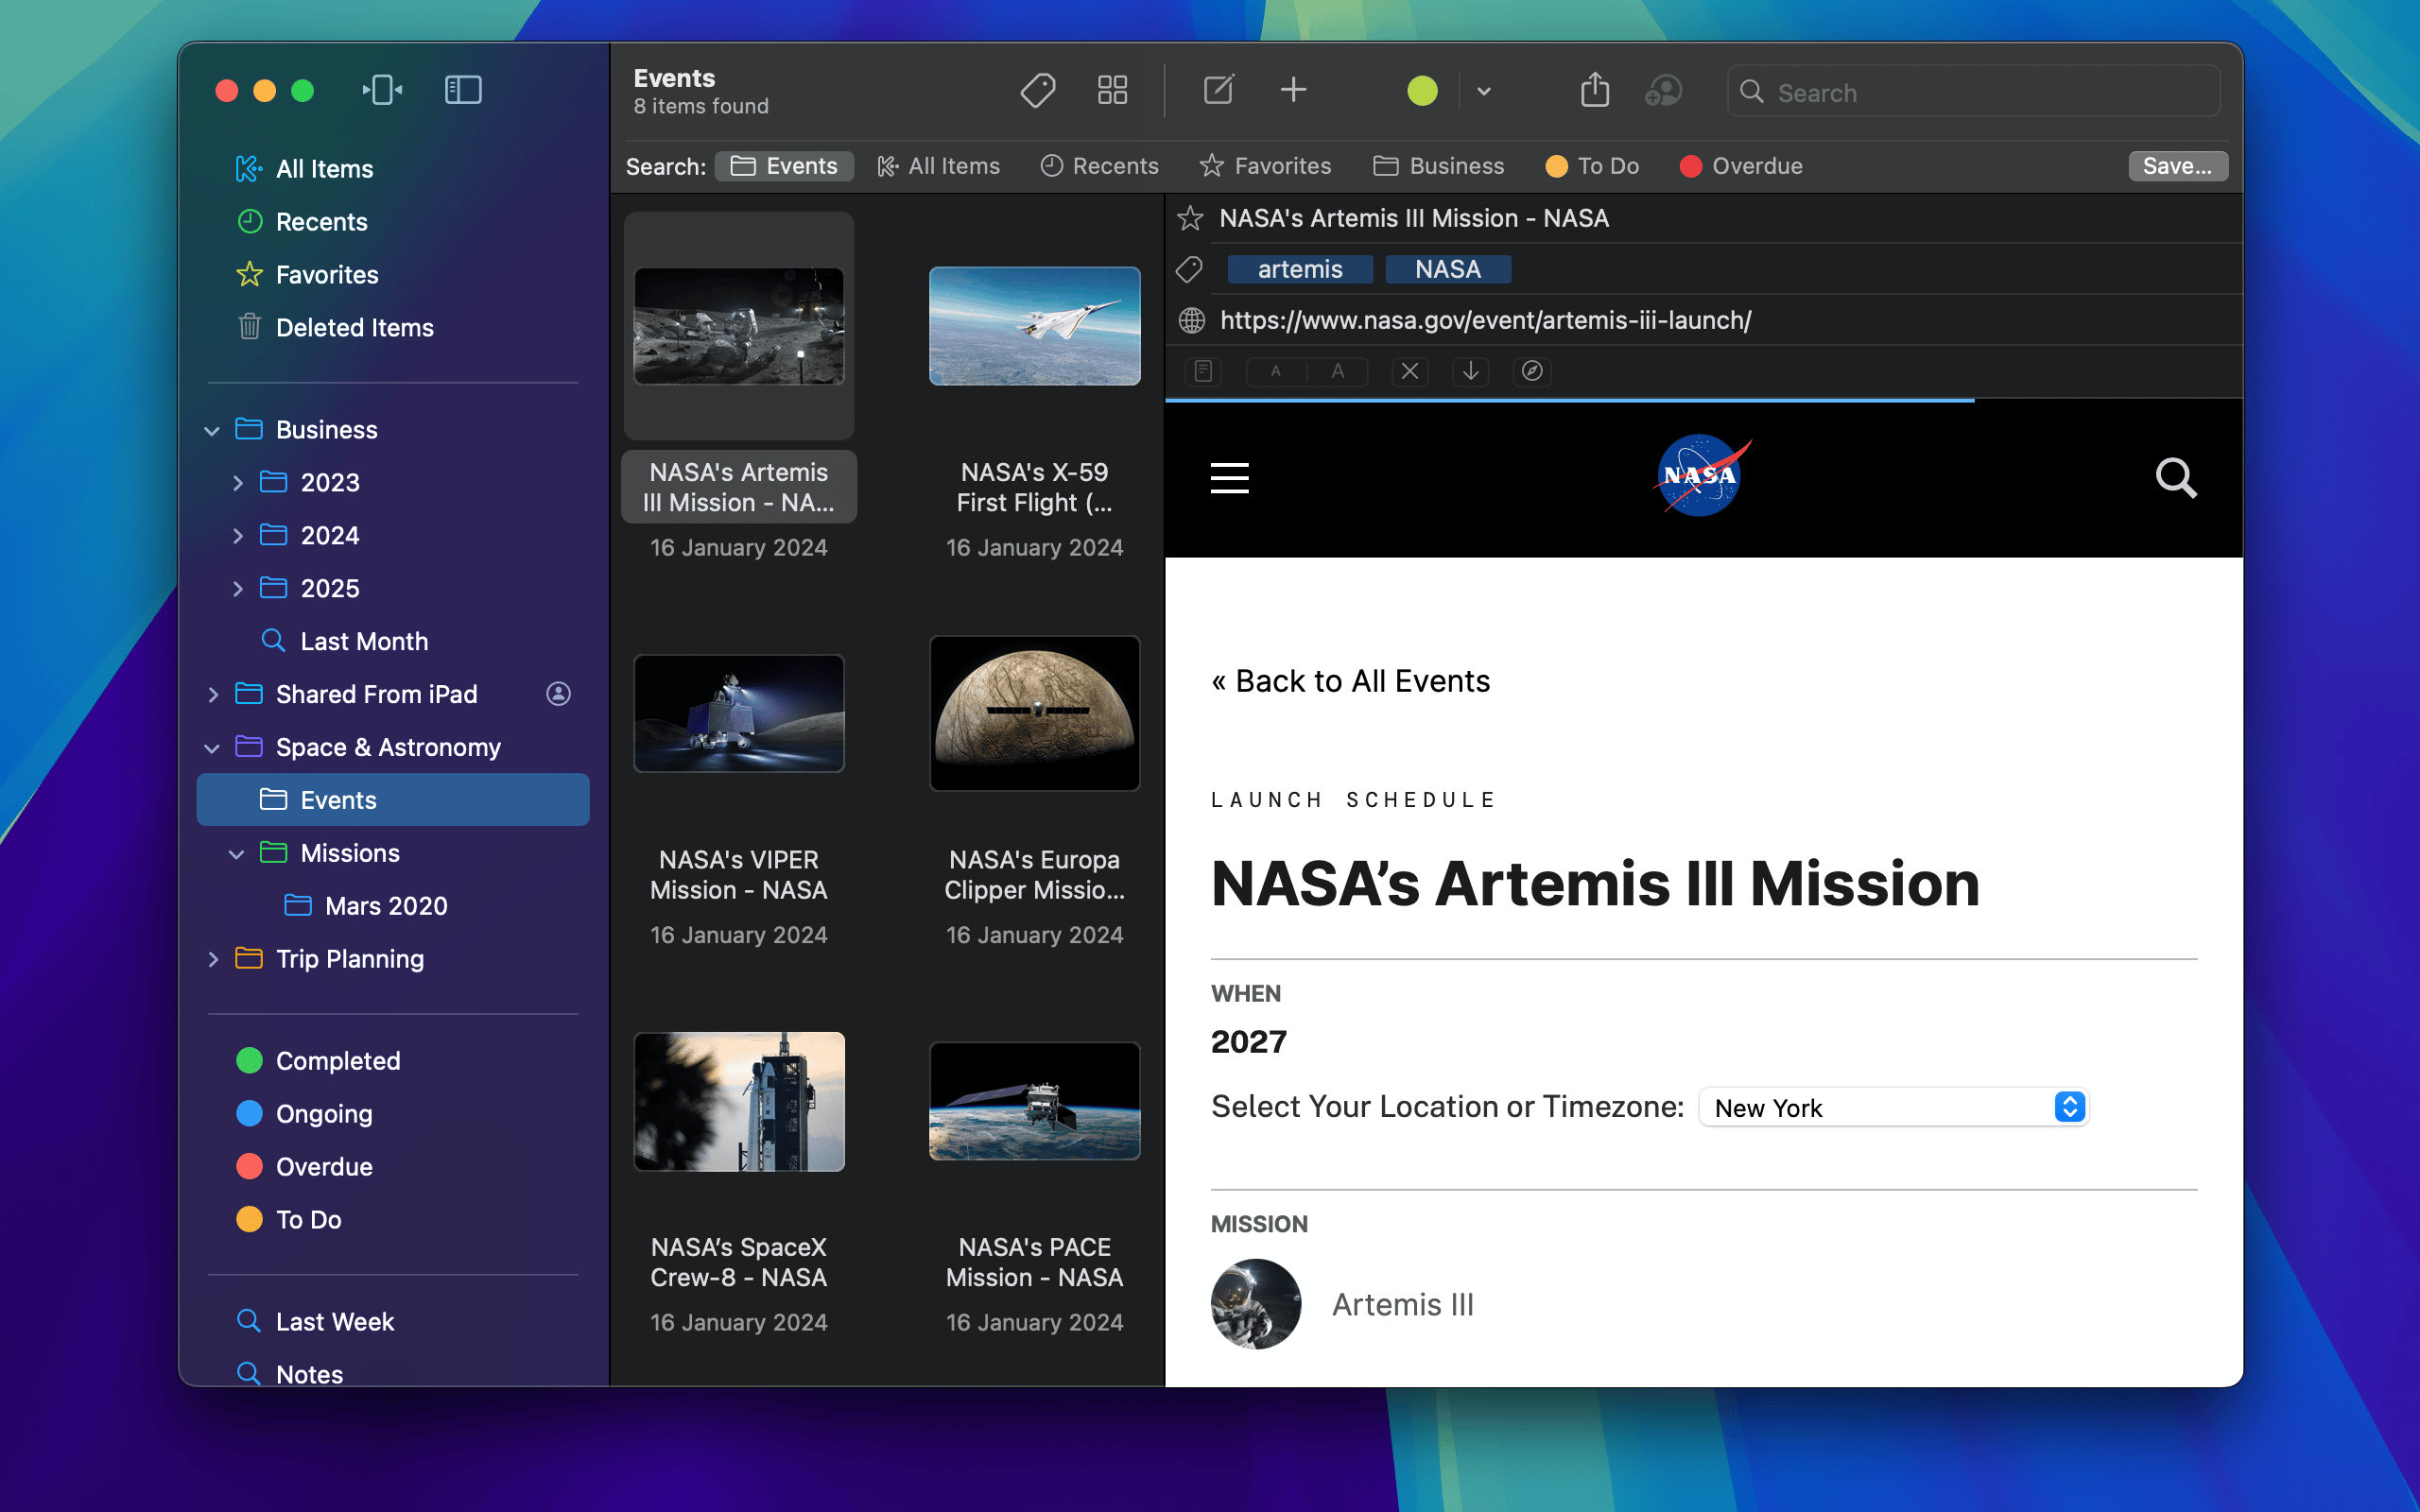2420x1512 pixels.
Task: Click Back to All Events link
Action: (x=1350, y=681)
